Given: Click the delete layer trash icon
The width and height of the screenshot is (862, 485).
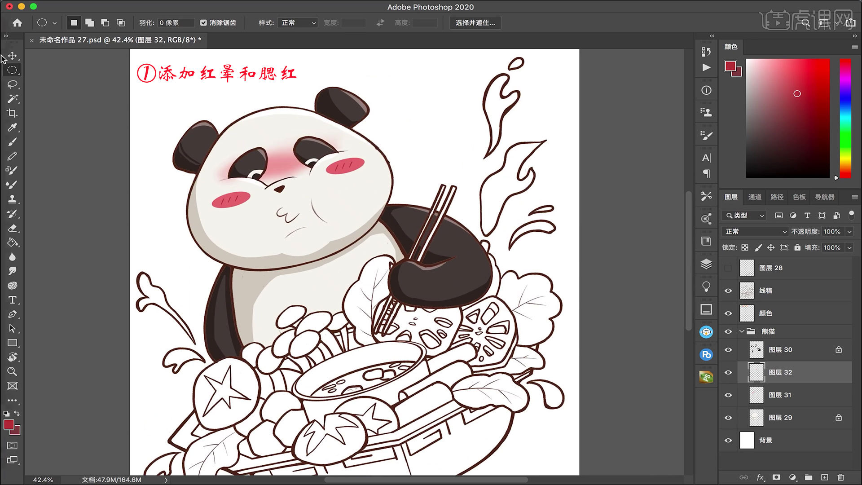Looking at the screenshot, I should [840, 477].
